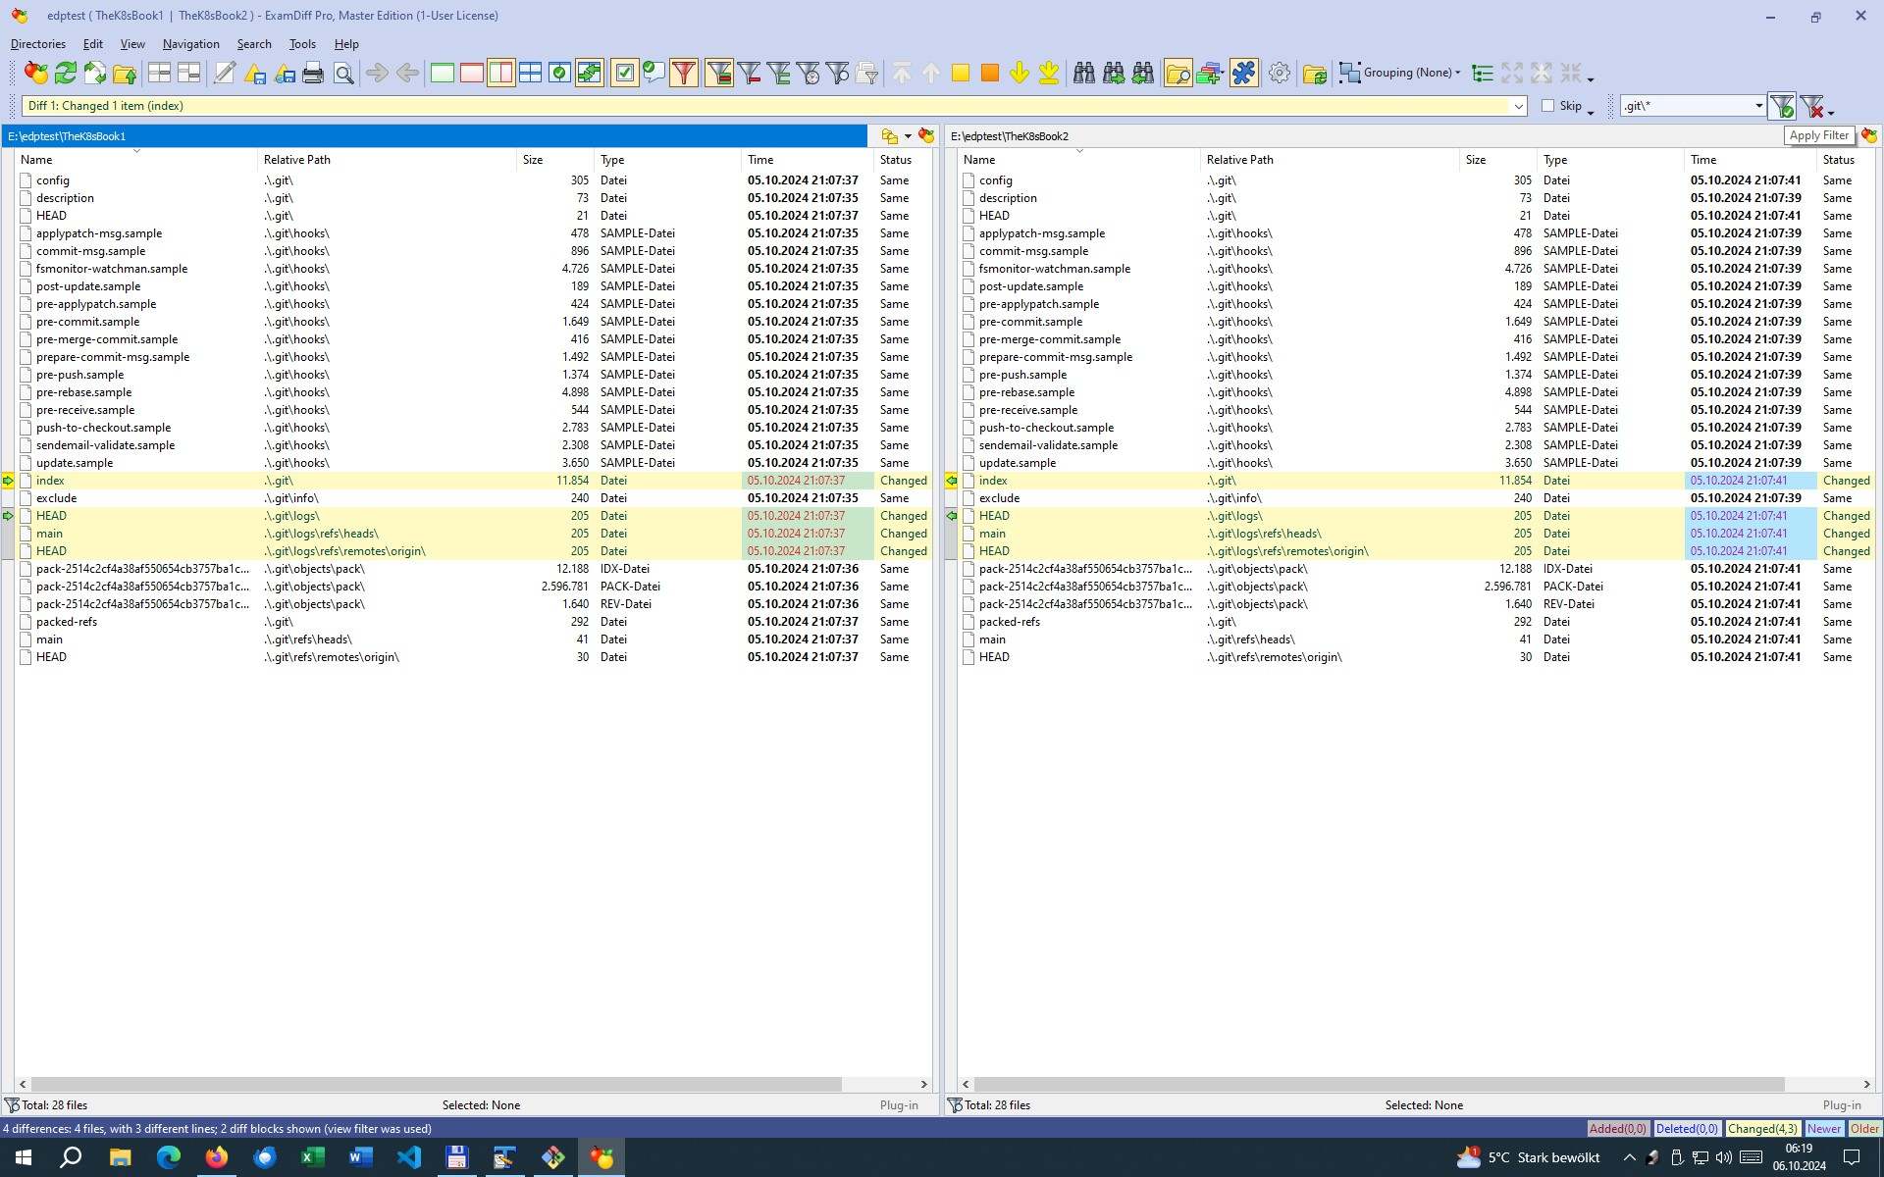The image size is (1884, 1177).
Task: Open the Search menu
Action: coord(254,44)
